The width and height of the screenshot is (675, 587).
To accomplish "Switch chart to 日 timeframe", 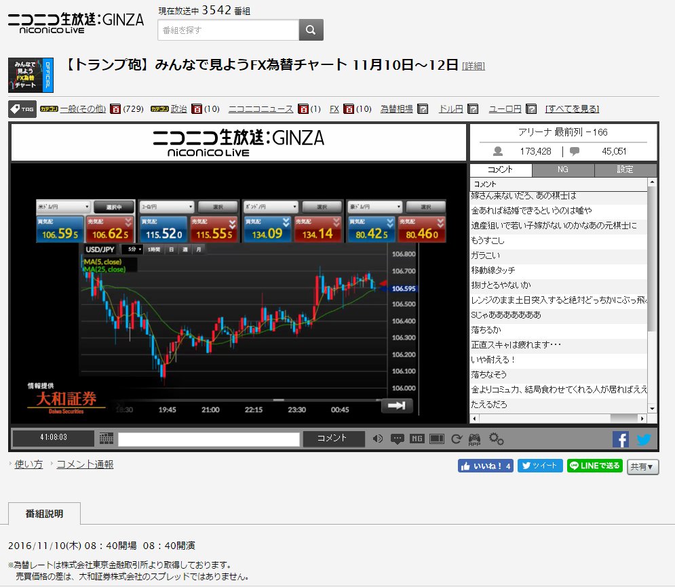I will 172,249.
